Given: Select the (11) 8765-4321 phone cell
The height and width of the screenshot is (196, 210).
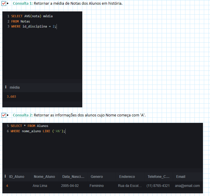Looking at the screenshot, I should click(158, 186).
